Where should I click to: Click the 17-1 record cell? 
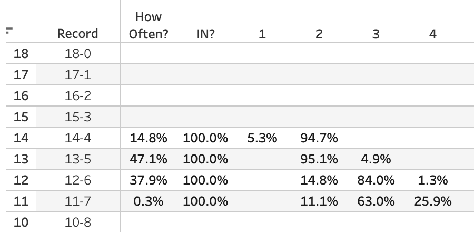[x=78, y=75]
